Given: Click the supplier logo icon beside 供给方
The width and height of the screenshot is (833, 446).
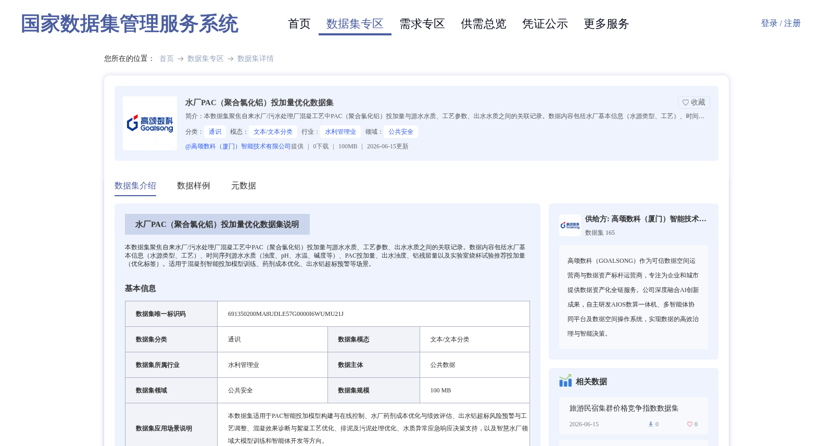Looking at the screenshot, I should click(x=570, y=225).
